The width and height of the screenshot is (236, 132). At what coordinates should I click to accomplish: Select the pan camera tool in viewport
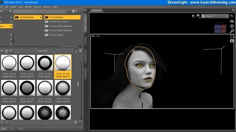pyautogui.click(x=232, y=26)
